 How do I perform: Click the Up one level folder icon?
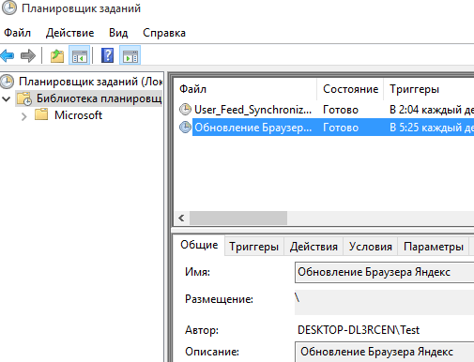coord(57,56)
